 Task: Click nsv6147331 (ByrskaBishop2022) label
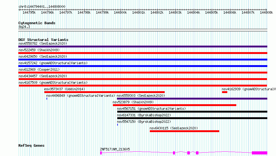[x=144, y=115]
